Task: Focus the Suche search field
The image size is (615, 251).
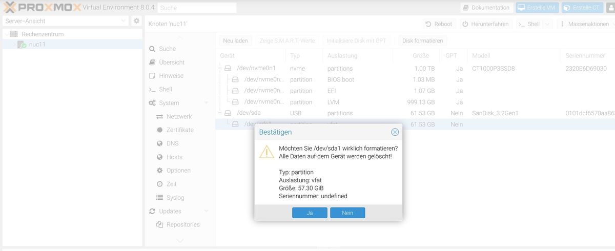Action: click(x=197, y=8)
